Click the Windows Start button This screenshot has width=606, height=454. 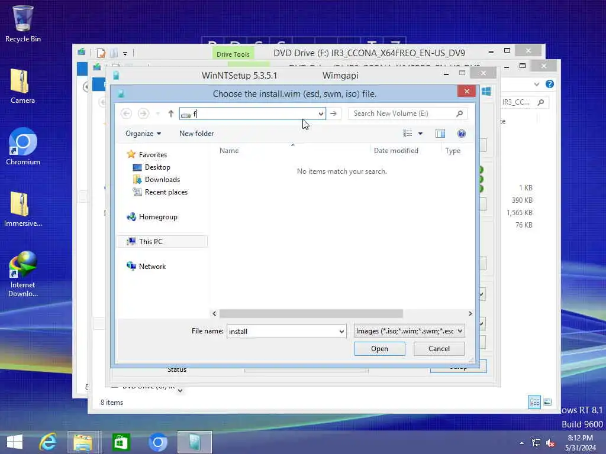[15, 442]
